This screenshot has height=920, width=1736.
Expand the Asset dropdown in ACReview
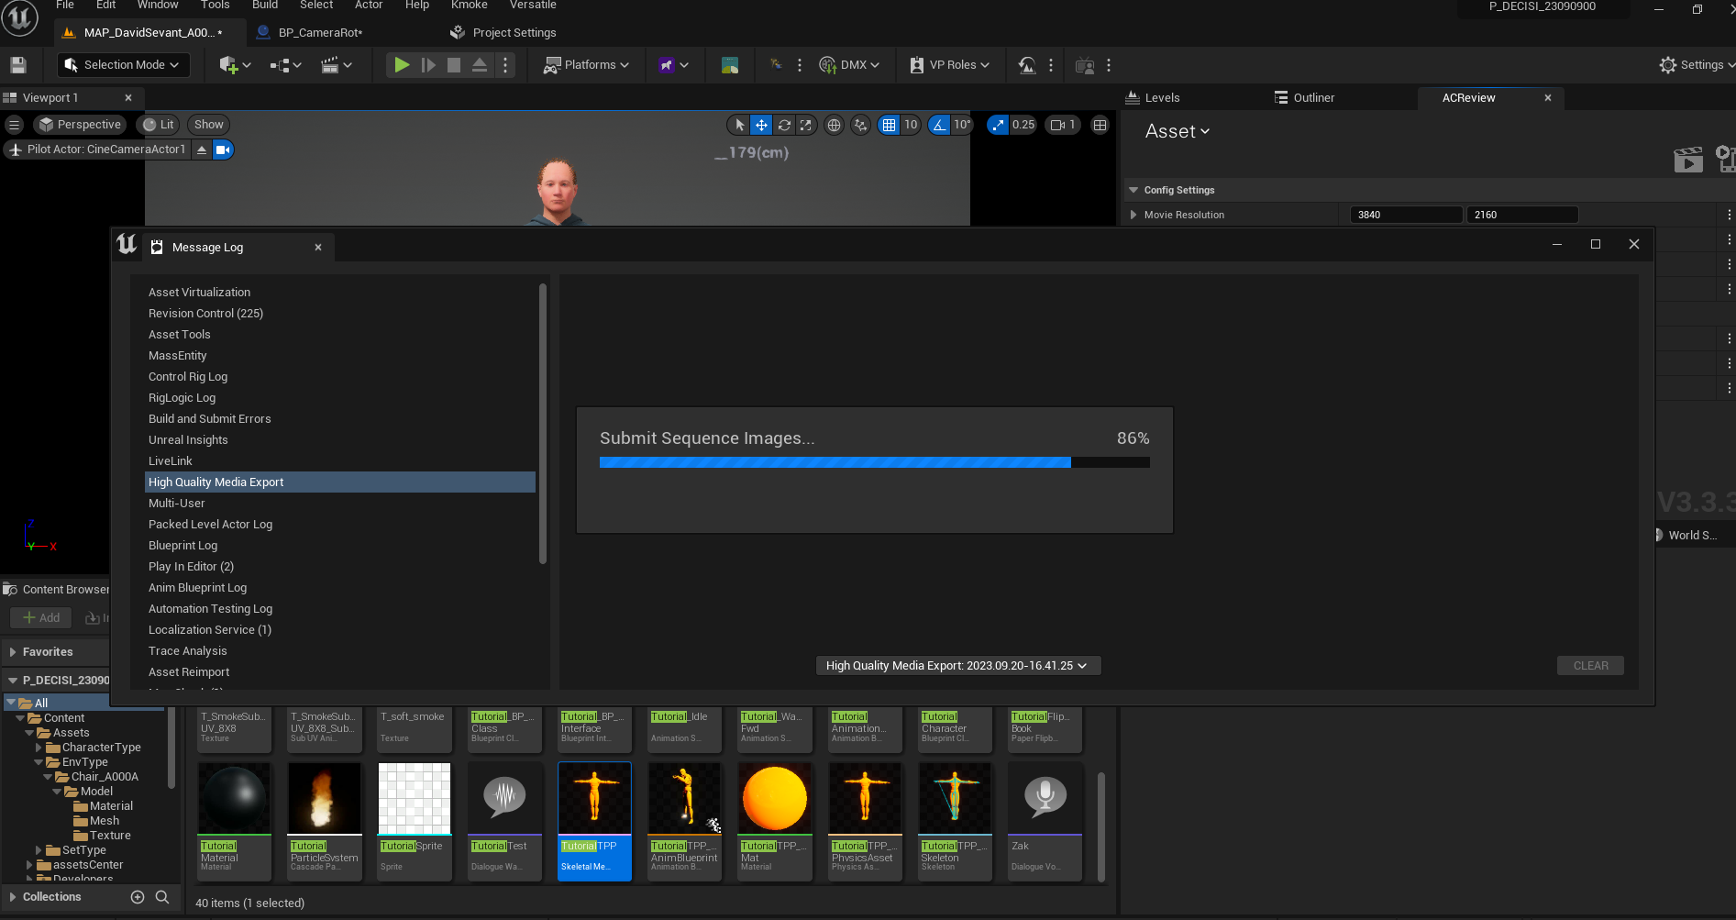[1178, 131]
